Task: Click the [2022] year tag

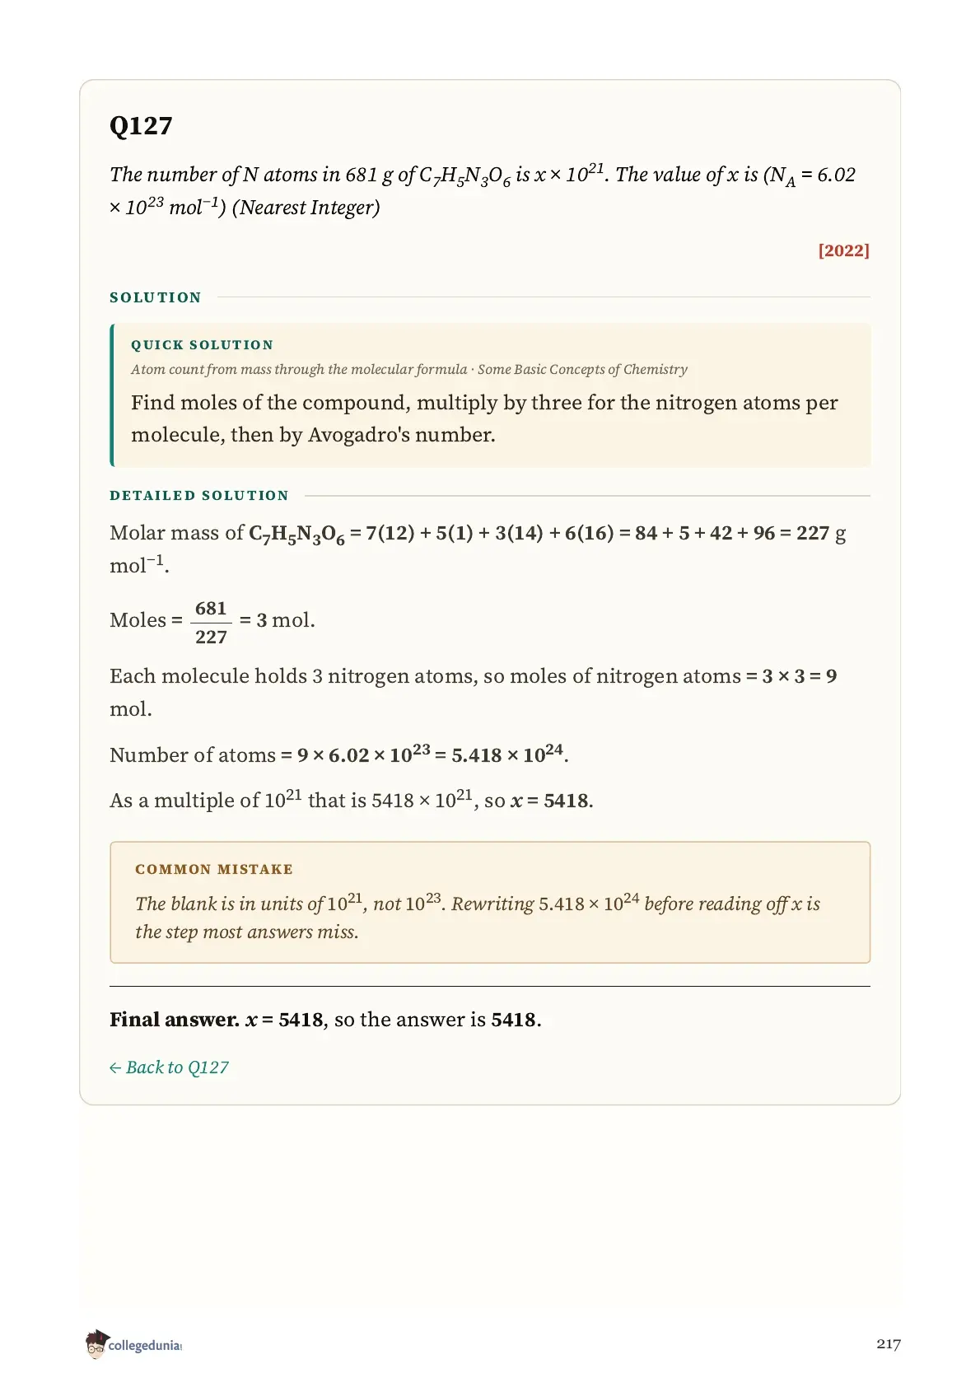Action: pyautogui.click(x=843, y=250)
